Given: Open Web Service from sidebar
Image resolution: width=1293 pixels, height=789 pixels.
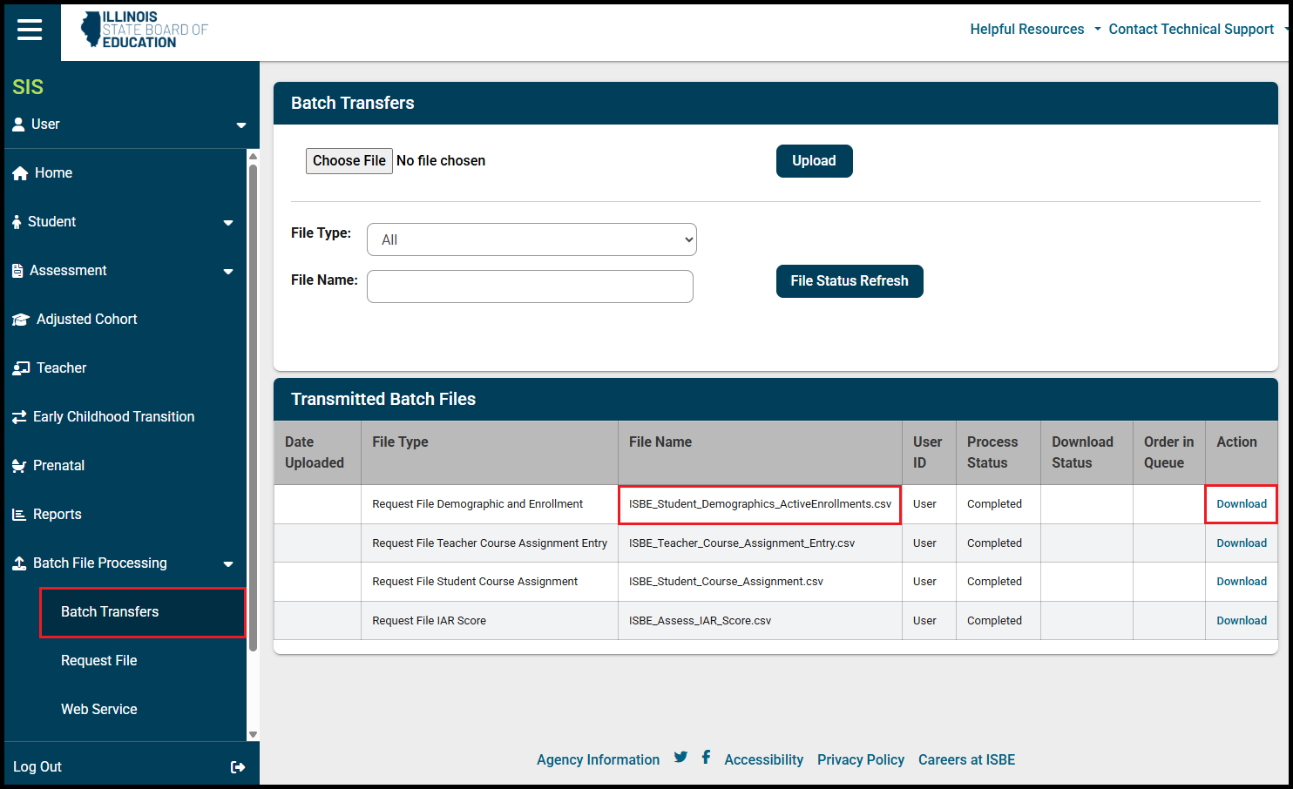Looking at the screenshot, I should point(99,710).
